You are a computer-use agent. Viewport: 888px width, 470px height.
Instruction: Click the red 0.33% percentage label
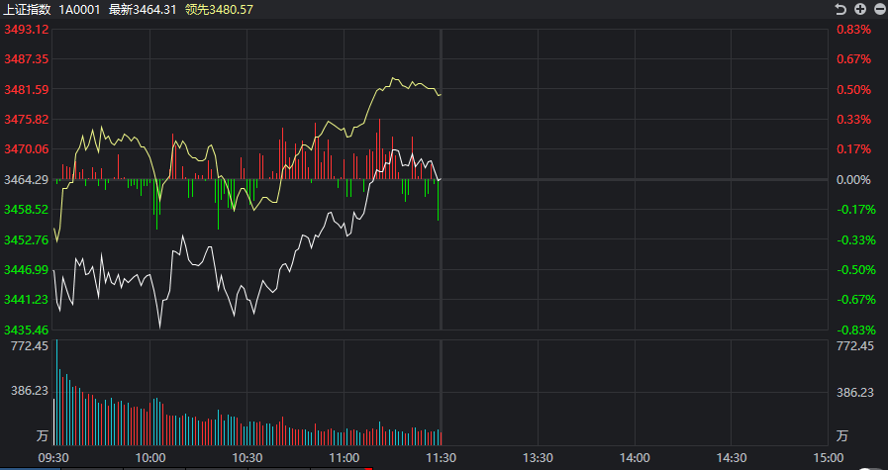click(x=853, y=120)
